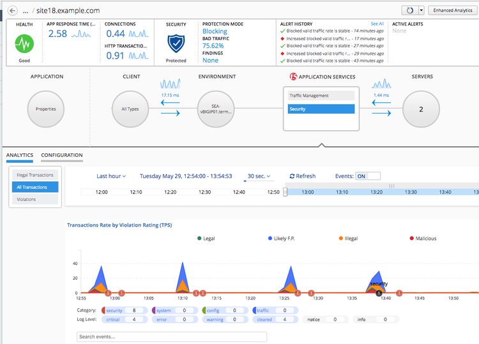Select Violations view
The width and height of the screenshot is (479, 344).
coord(35,199)
